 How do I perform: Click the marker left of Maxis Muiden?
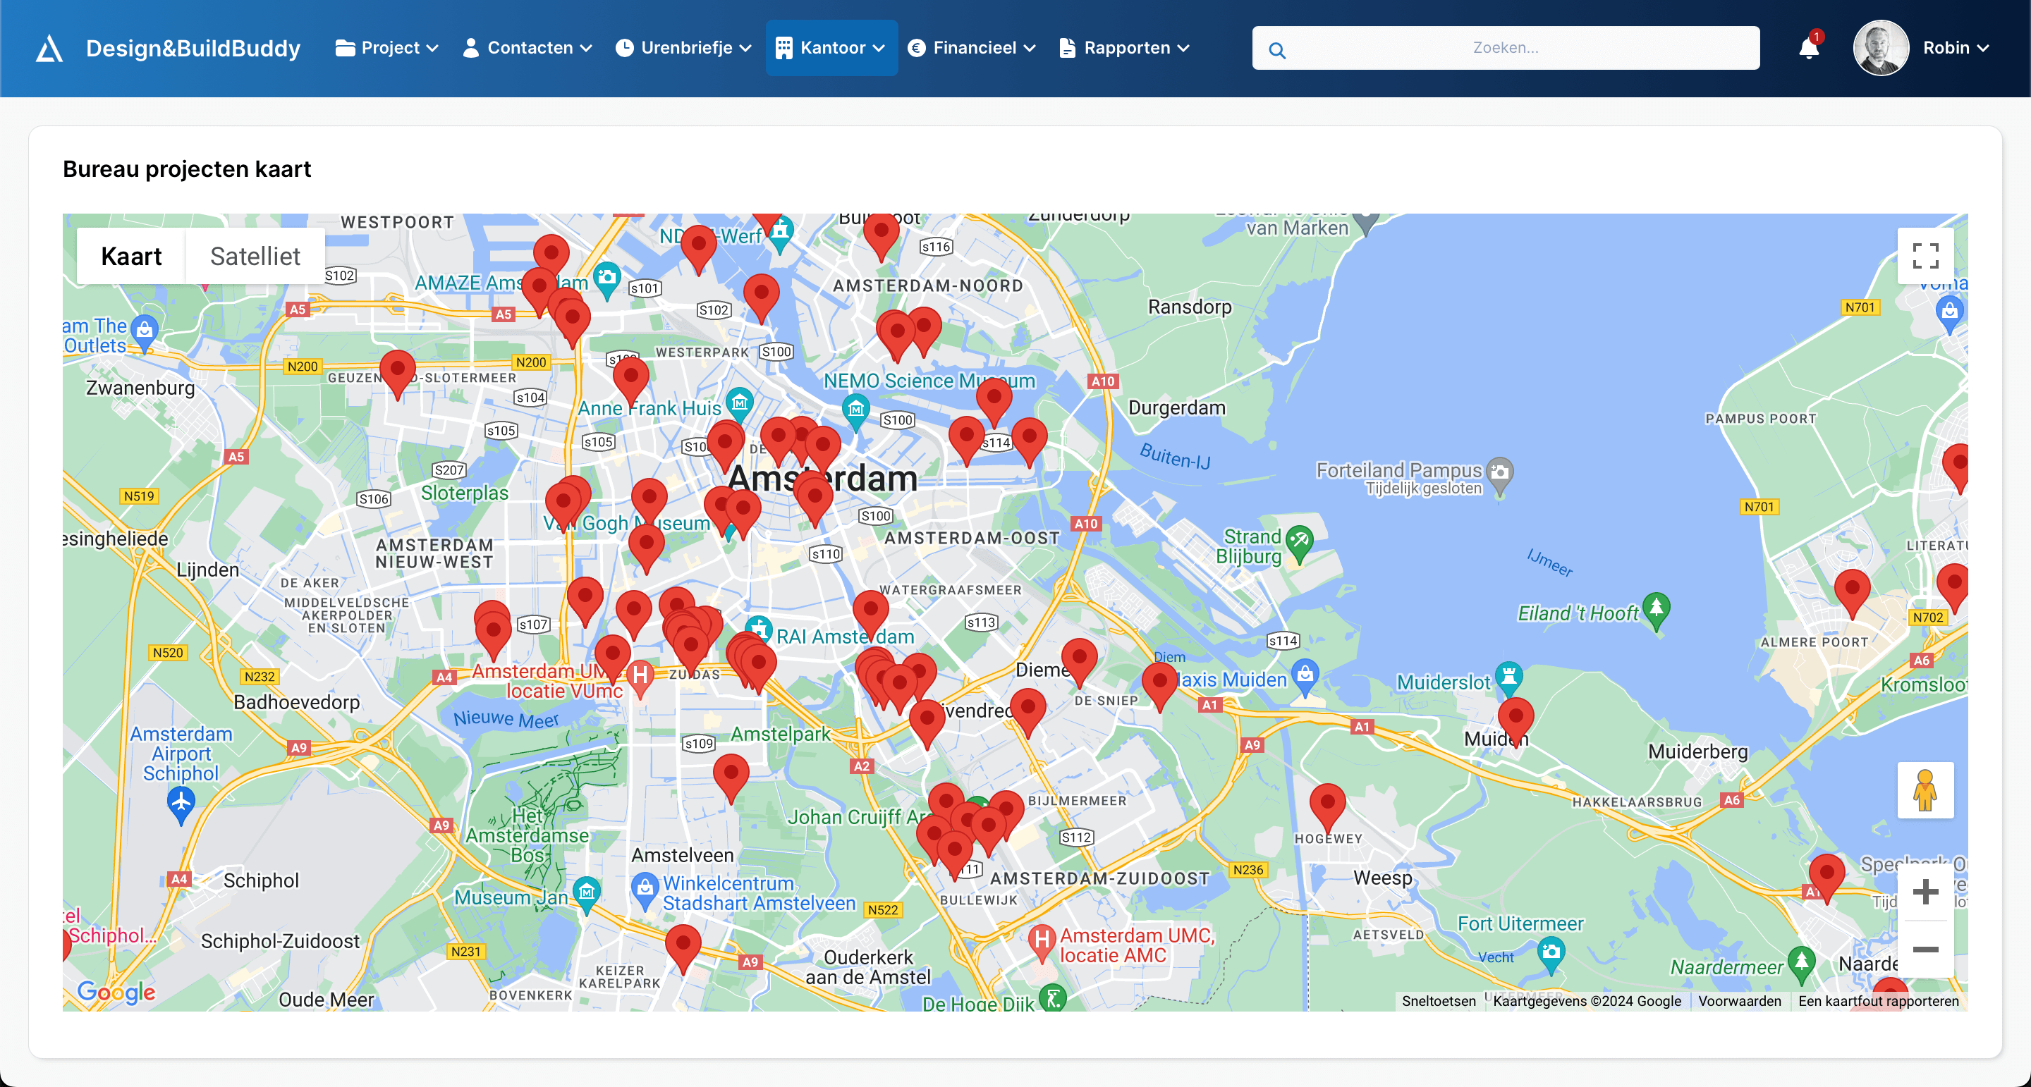[x=1159, y=687]
